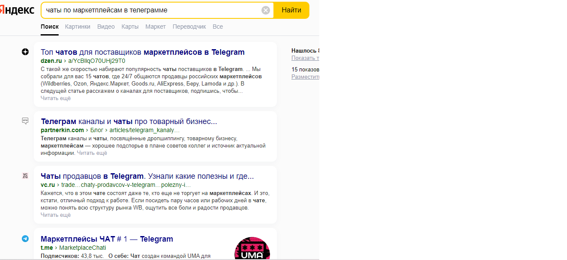Clear the search query with X icon
Image resolution: width=567 pixels, height=260 pixels.
click(266, 10)
